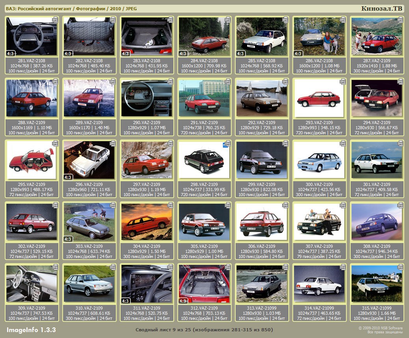This screenshot has width=409, height=338.
Task: Click the ImageInfo 1.3.3 label
Action: click(x=31, y=329)
